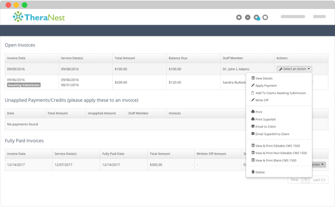Click the Add To Claims clipboard icon
Screen dimensions: 335x207
click(x=253, y=93)
